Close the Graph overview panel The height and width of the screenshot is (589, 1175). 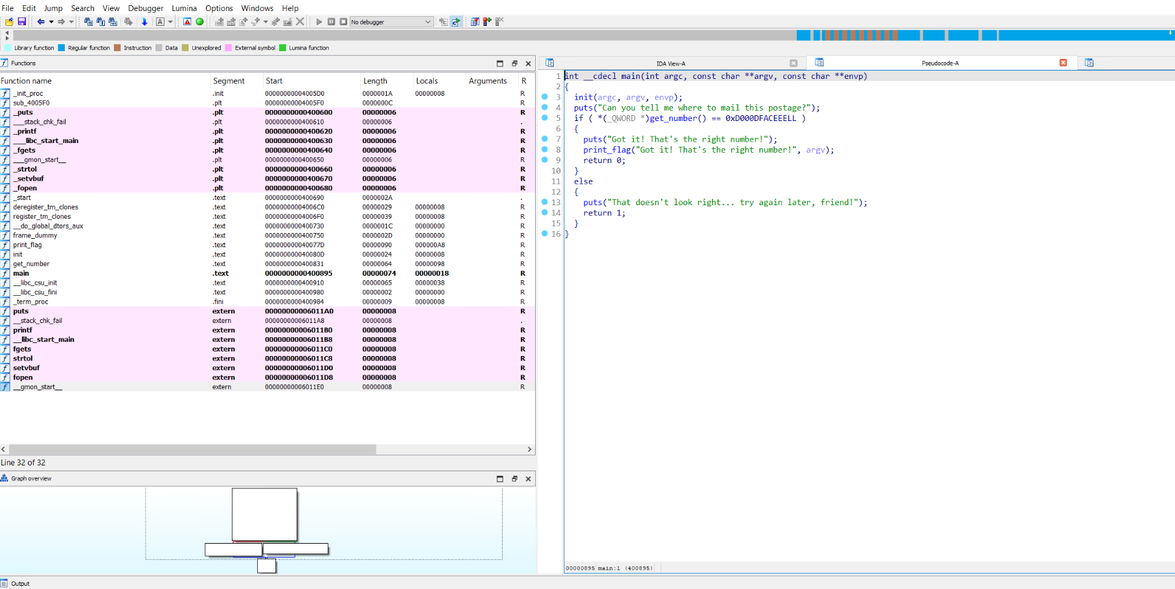[528, 479]
